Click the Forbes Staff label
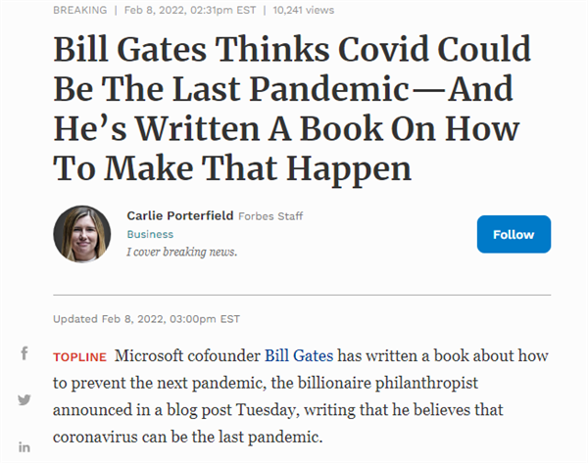The width and height of the screenshot is (588, 463). click(x=269, y=215)
